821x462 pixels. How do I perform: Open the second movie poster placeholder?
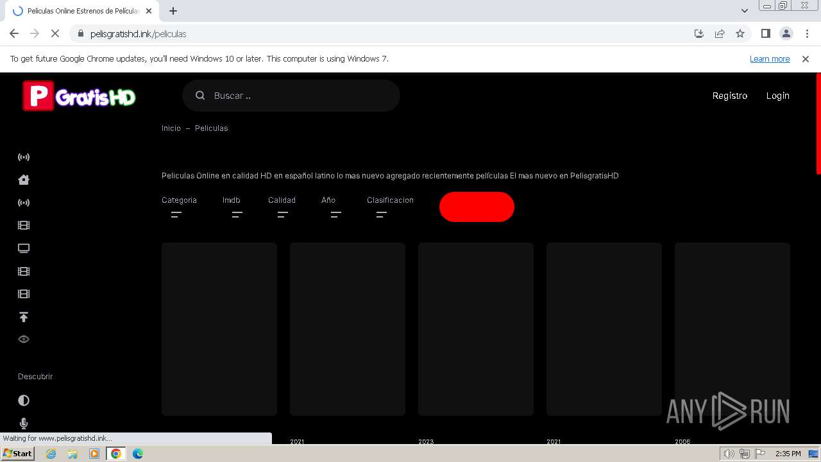348,329
